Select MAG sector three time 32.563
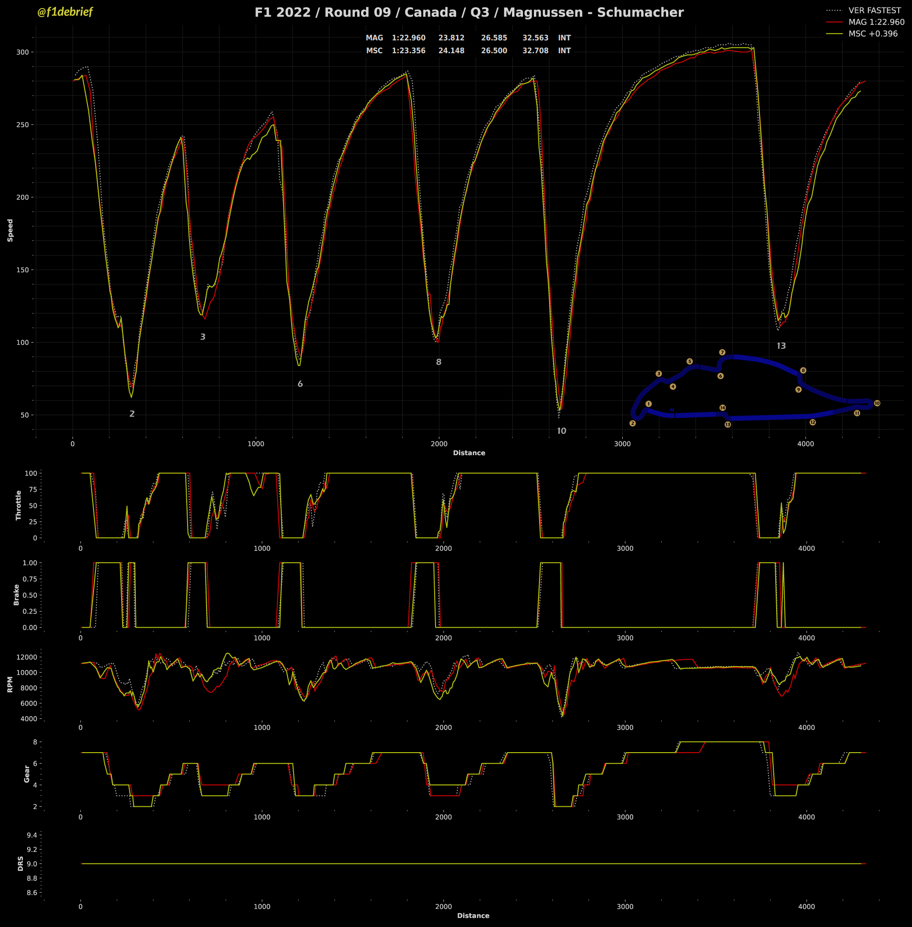Viewport: 912px width, 927px height. (x=535, y=38)
